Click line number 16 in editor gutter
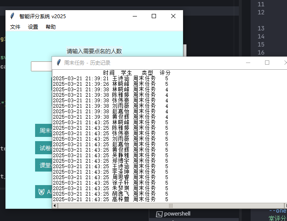The height and width of the screenshot is (221, 287). click(x=261, y=52)
